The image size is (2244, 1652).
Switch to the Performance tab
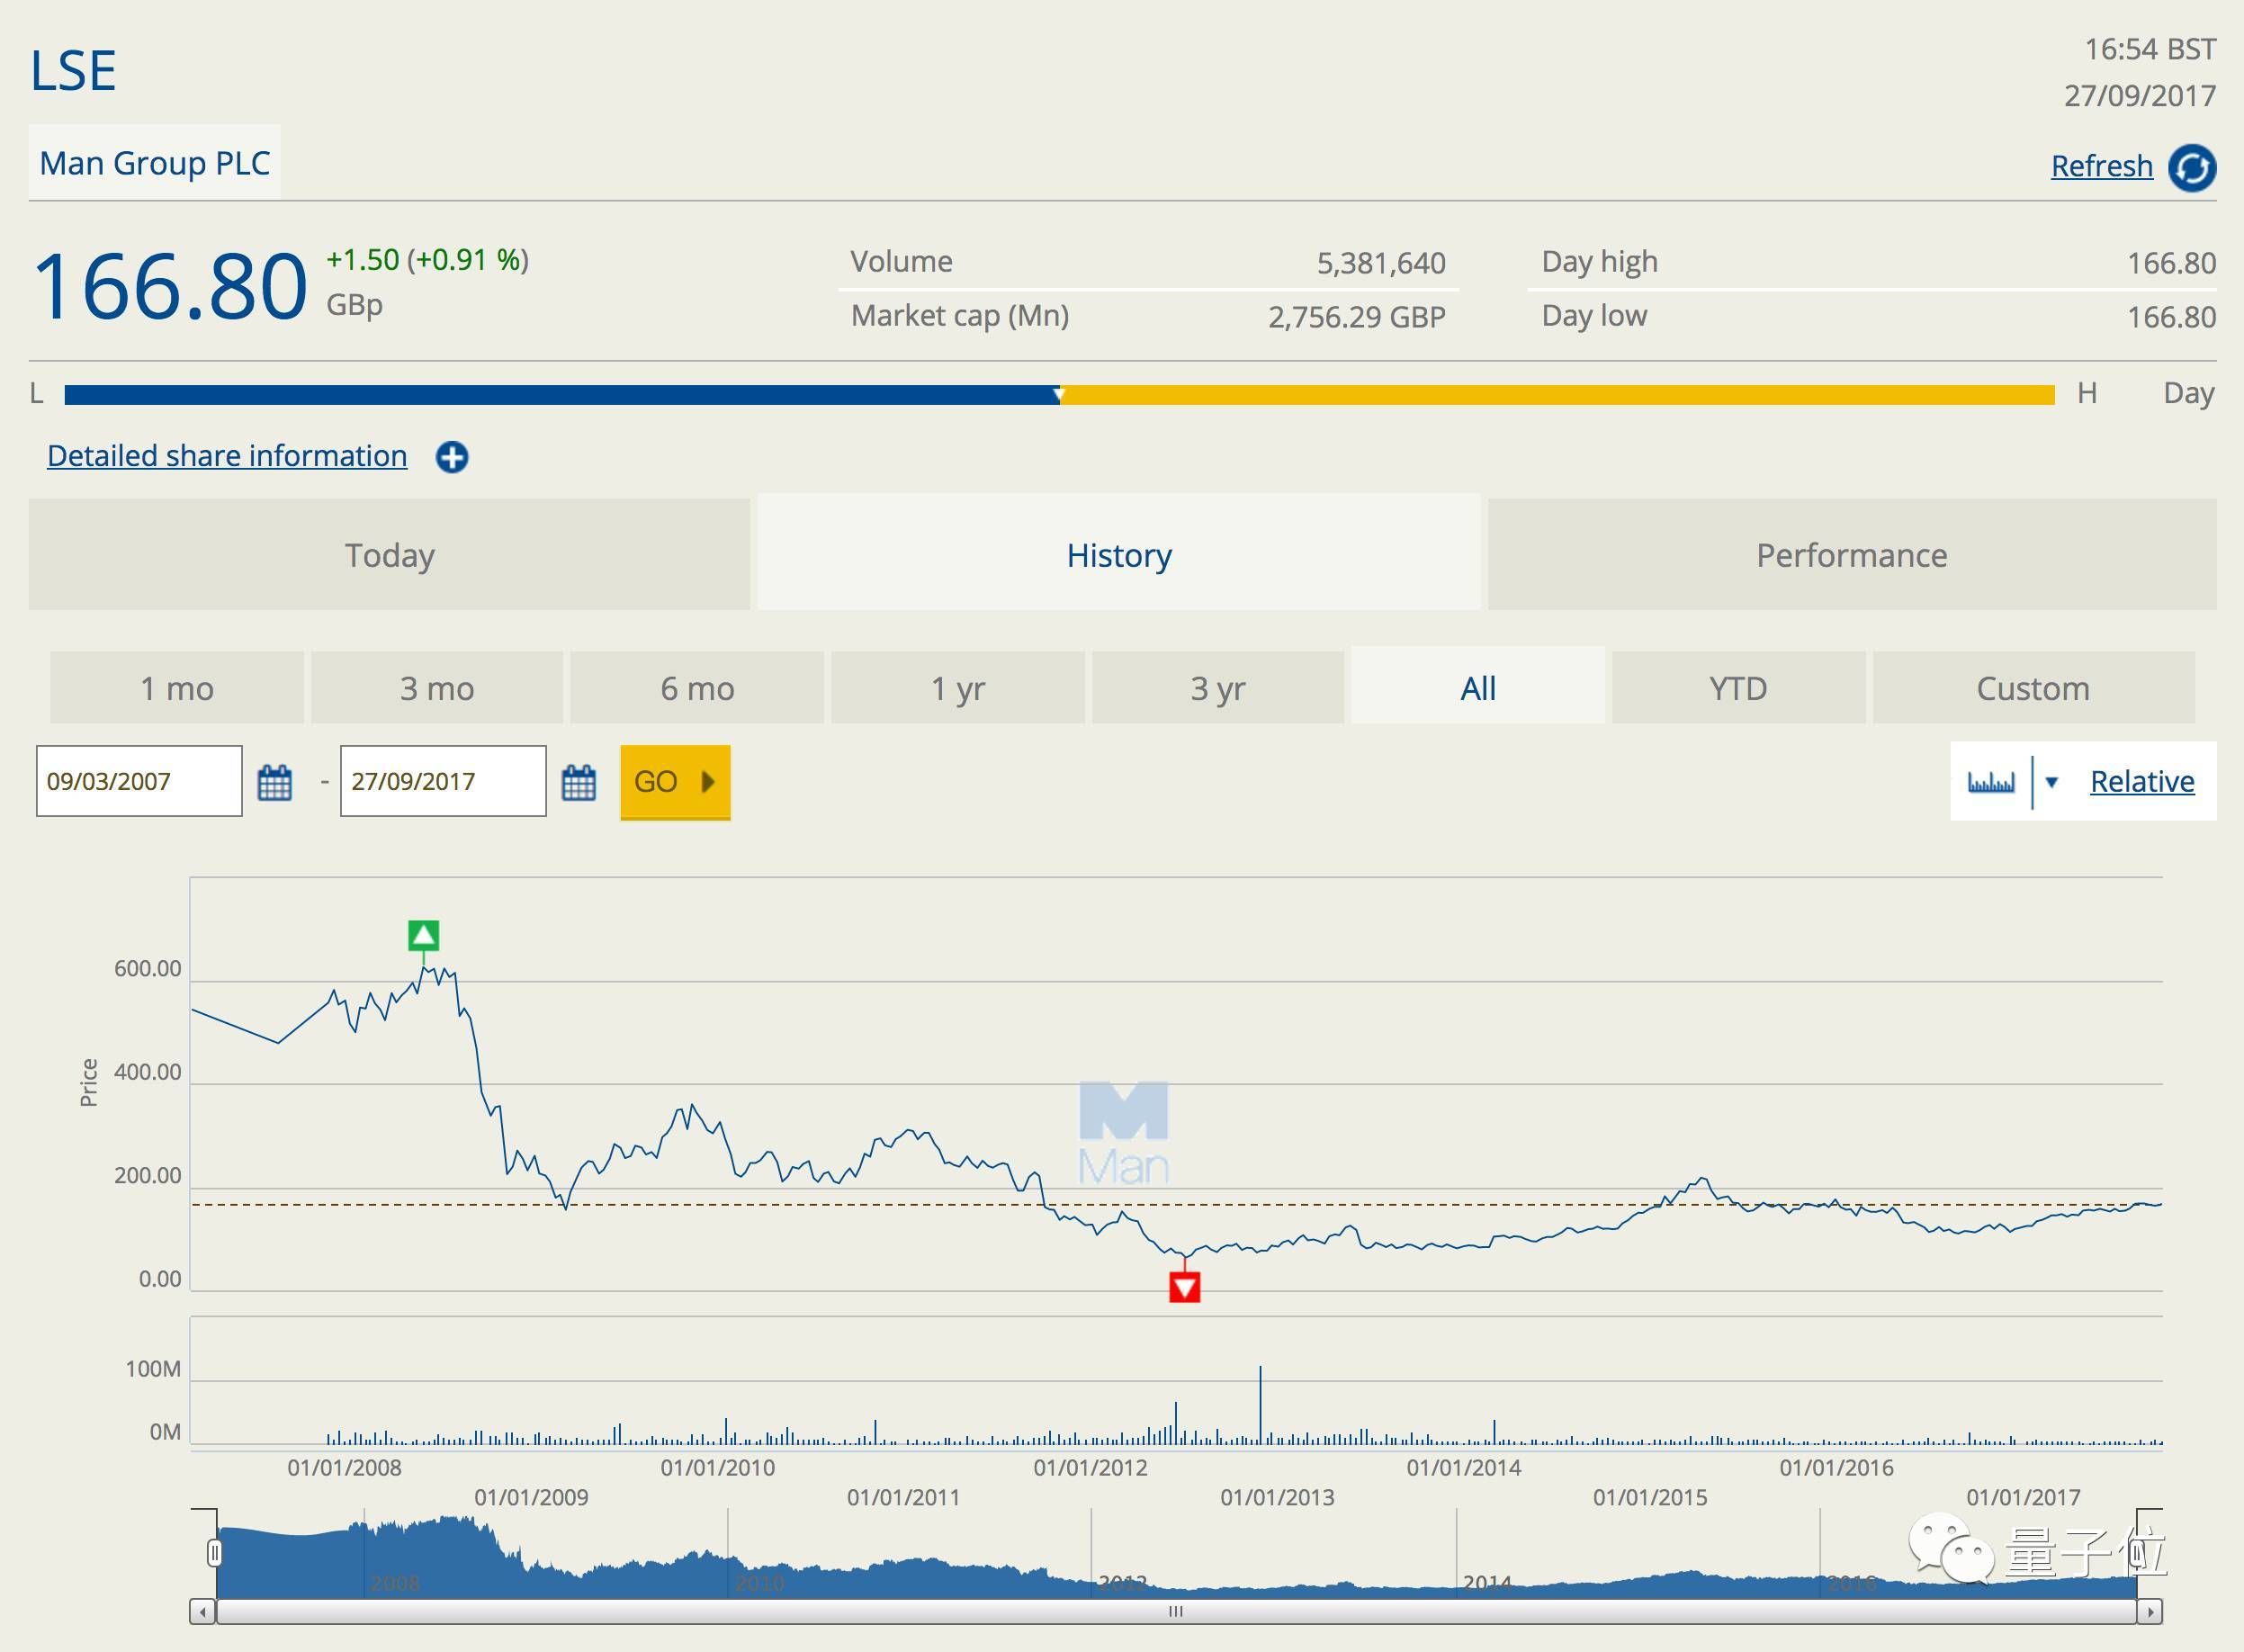(1852, 554)
